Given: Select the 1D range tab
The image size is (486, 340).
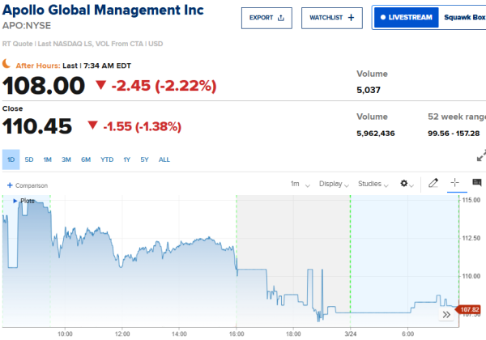Looking at the screenshot, I should (11, 159).
